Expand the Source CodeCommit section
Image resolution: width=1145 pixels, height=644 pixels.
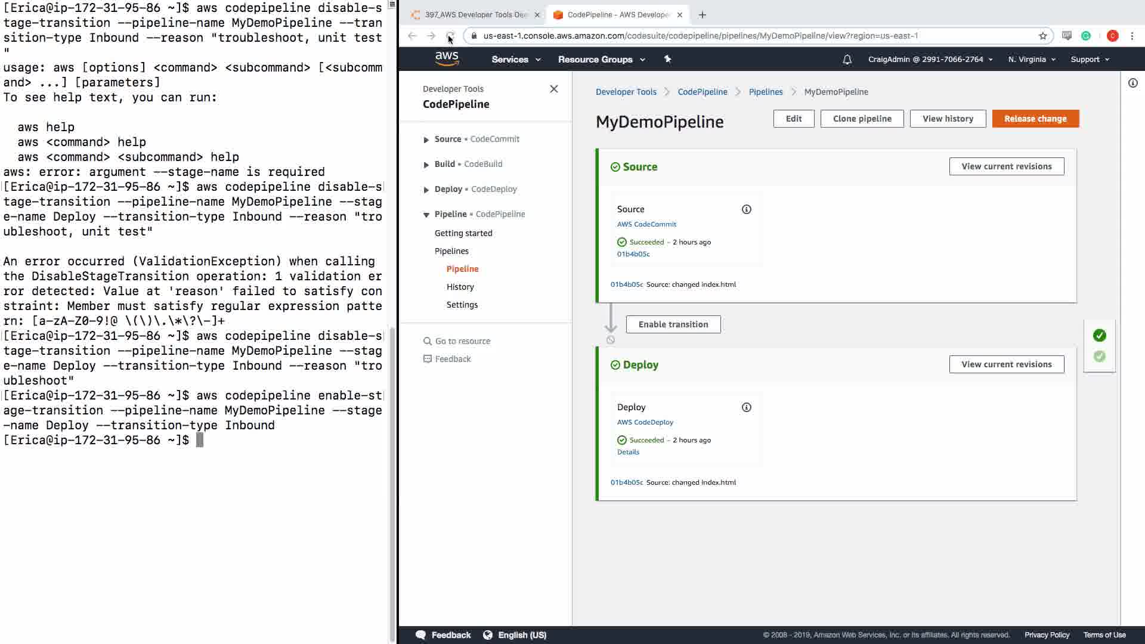pos(426,140)
